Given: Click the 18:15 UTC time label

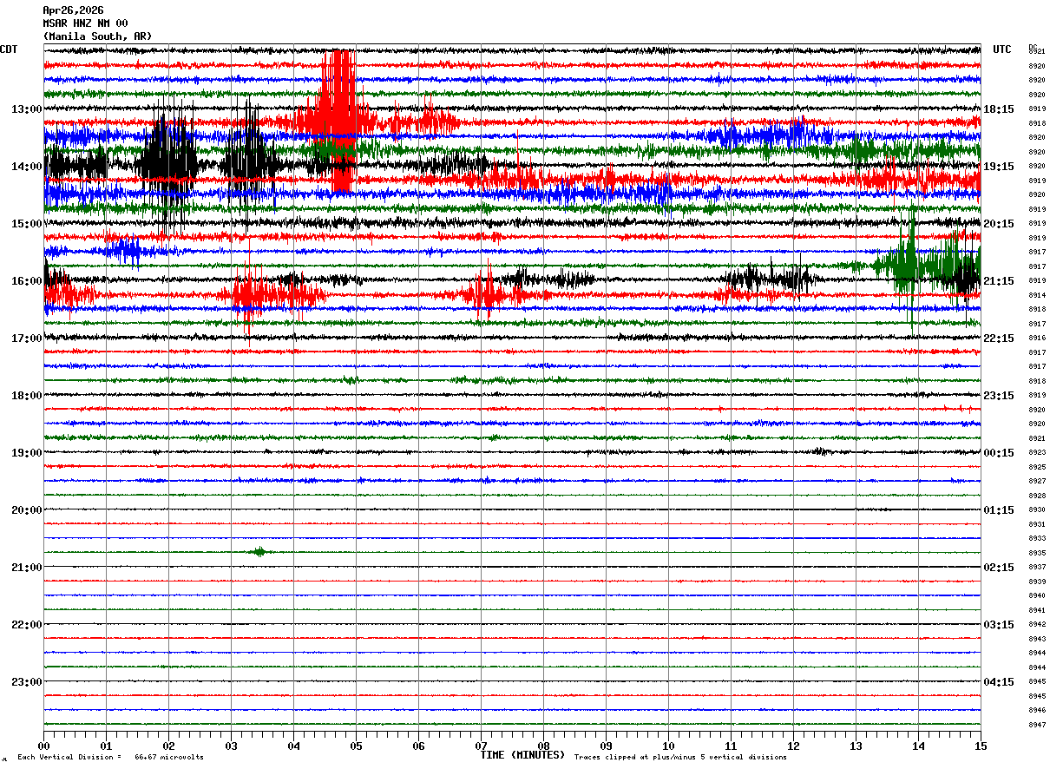Looking at the screenshot, I should click(998, 109).
